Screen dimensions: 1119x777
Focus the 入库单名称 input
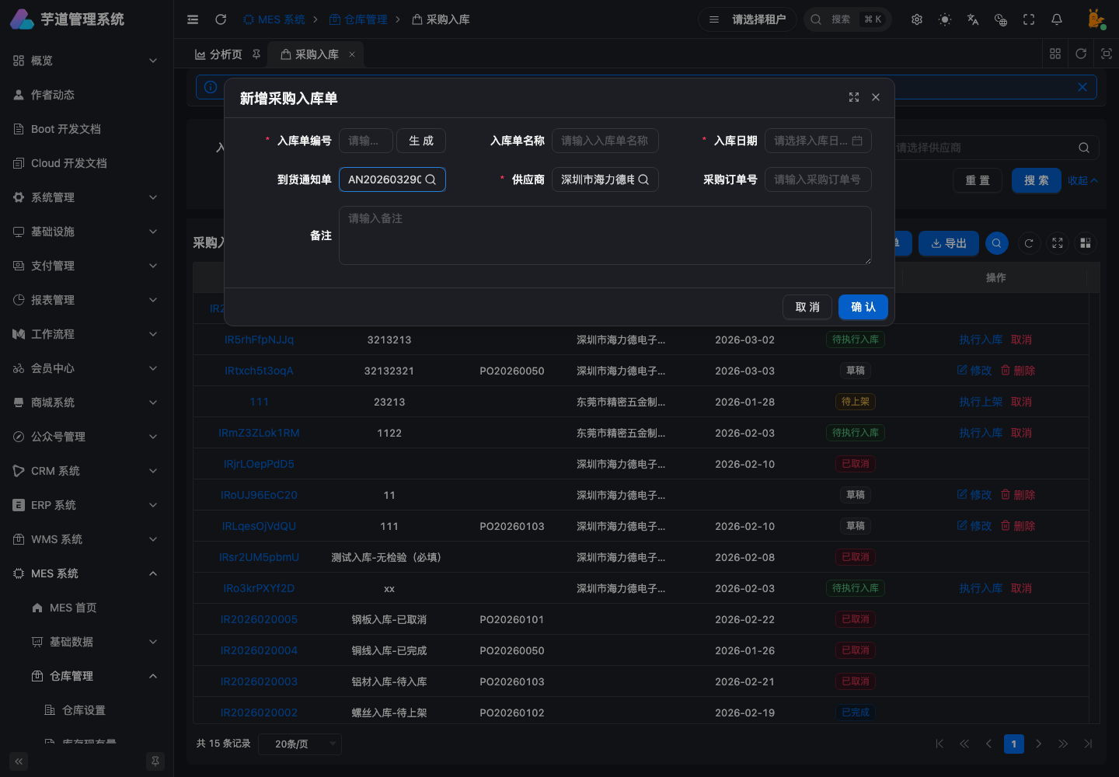[605, 141]
